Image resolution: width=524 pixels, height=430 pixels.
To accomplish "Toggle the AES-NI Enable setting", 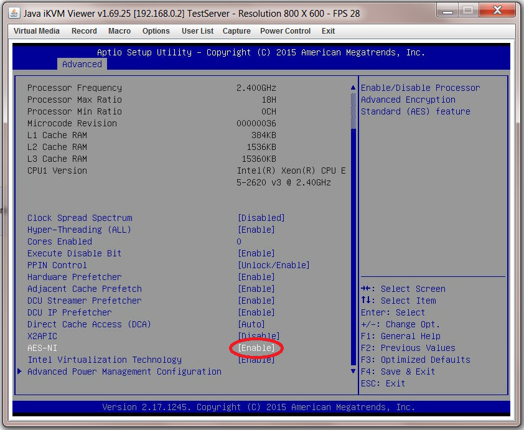I will [x=256, y=348].
